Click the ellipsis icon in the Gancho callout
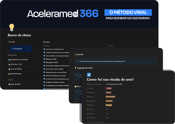 (x=77, y=61)
